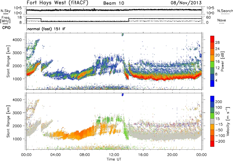Screen dimensions: 233x161
Task: Click the '60' Nave axis tick label
Action: pos(208,17)
